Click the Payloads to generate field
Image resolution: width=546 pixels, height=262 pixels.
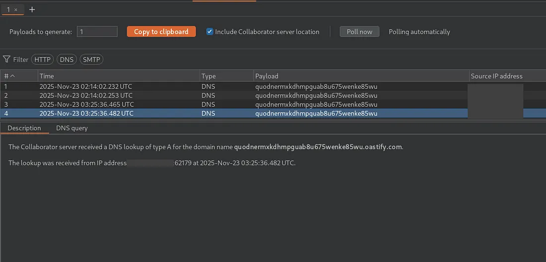coord(97,32)
